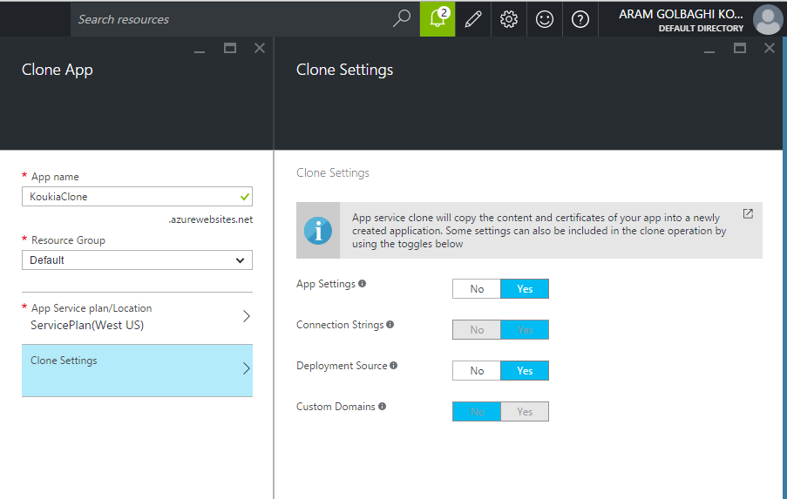Viewport: 787px width, 499px height.
Task: Select the Clone Settings menu row
Action: [x=137, y=371]
